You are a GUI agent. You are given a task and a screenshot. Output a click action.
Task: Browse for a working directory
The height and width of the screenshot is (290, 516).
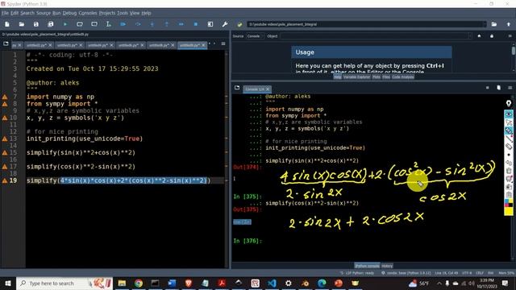[x=494, y=24]
